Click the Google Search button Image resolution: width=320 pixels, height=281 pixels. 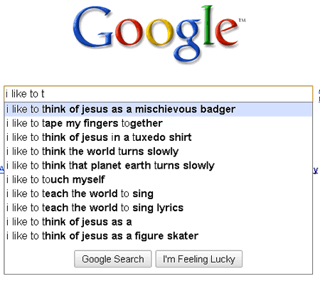click(113, 259)
